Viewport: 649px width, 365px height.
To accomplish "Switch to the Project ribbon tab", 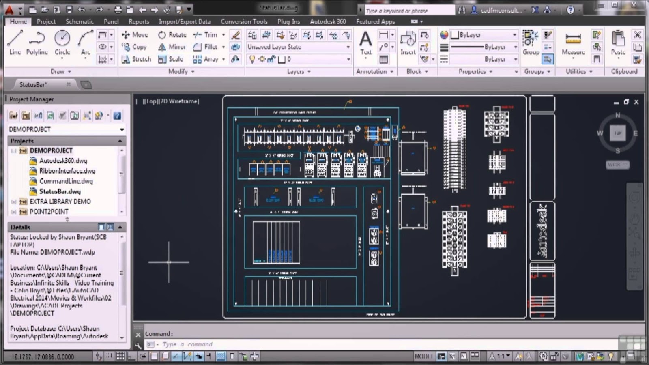I will (46, 21).
